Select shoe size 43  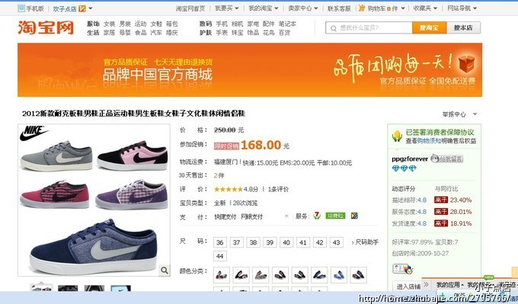(336, 242)
